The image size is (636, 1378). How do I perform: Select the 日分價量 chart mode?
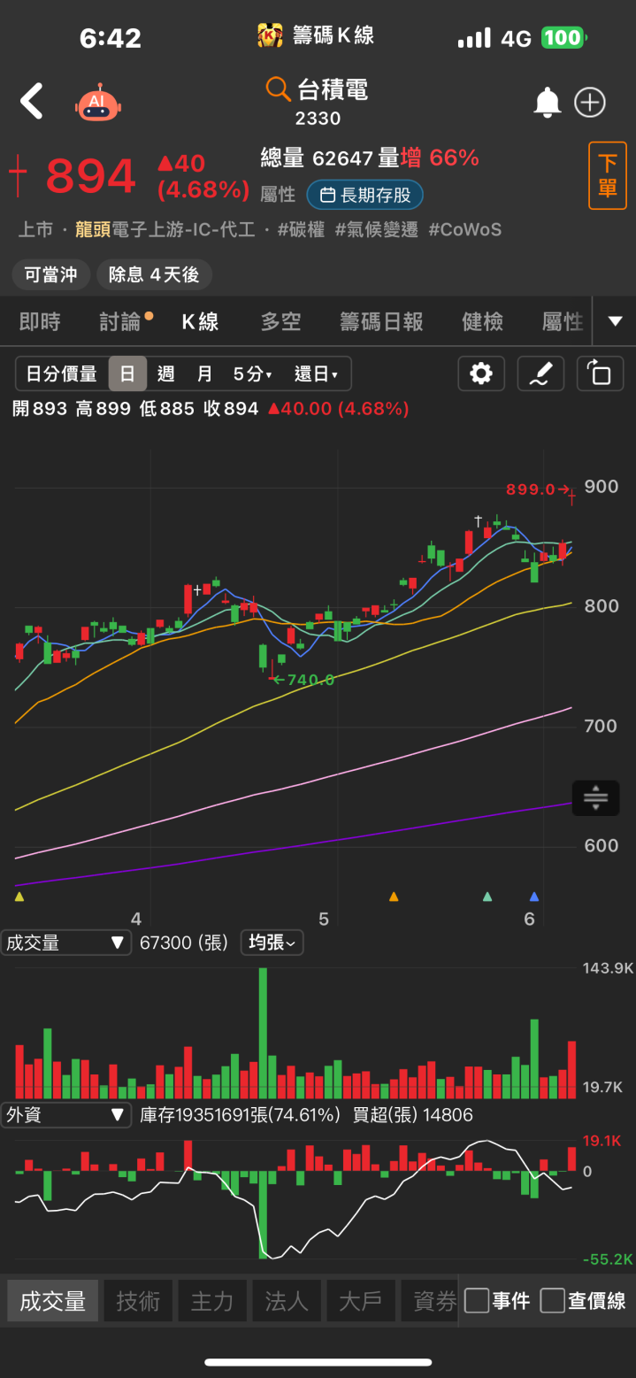coord(62,374)
